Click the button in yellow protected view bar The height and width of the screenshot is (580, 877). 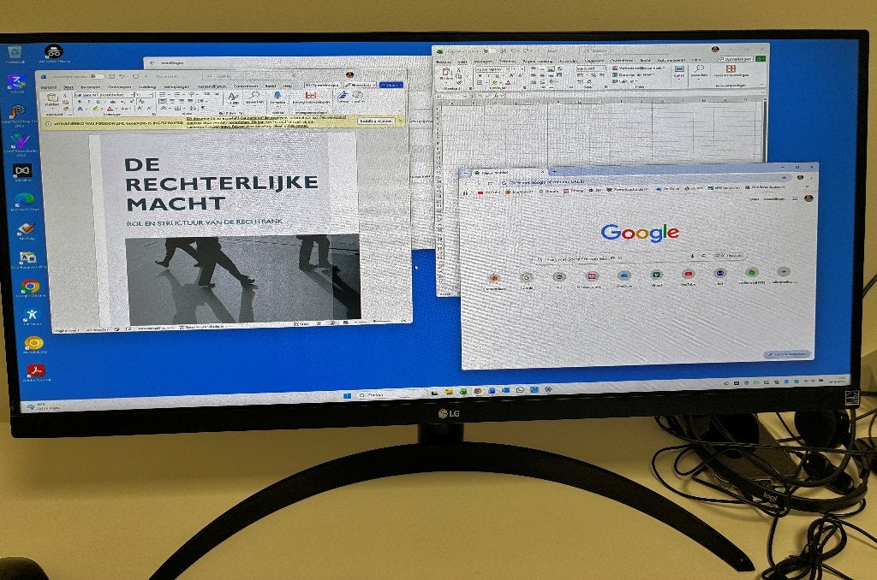coord(376,121)
